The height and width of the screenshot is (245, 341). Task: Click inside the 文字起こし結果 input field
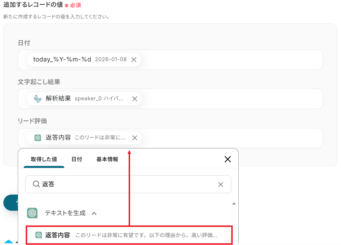coord(170,99)
